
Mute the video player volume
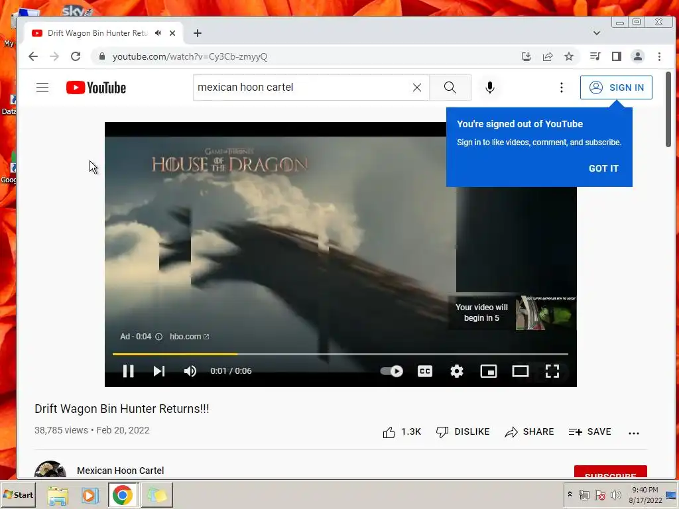190,371
